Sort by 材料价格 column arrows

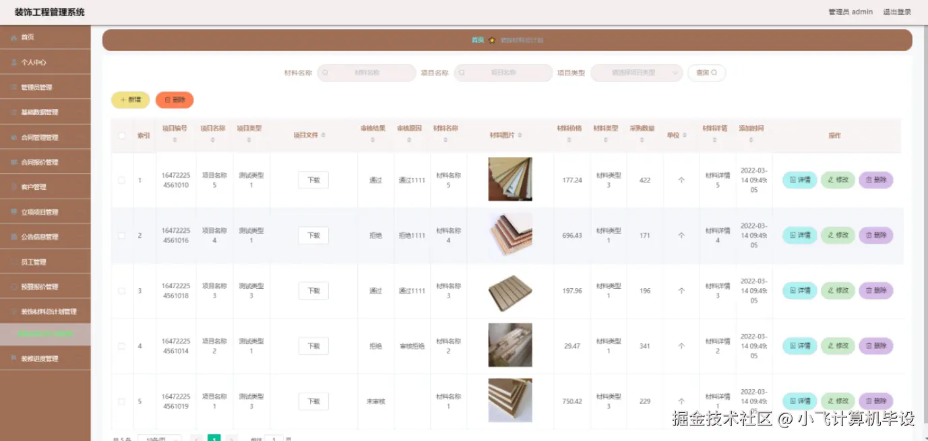coord(569,140)
